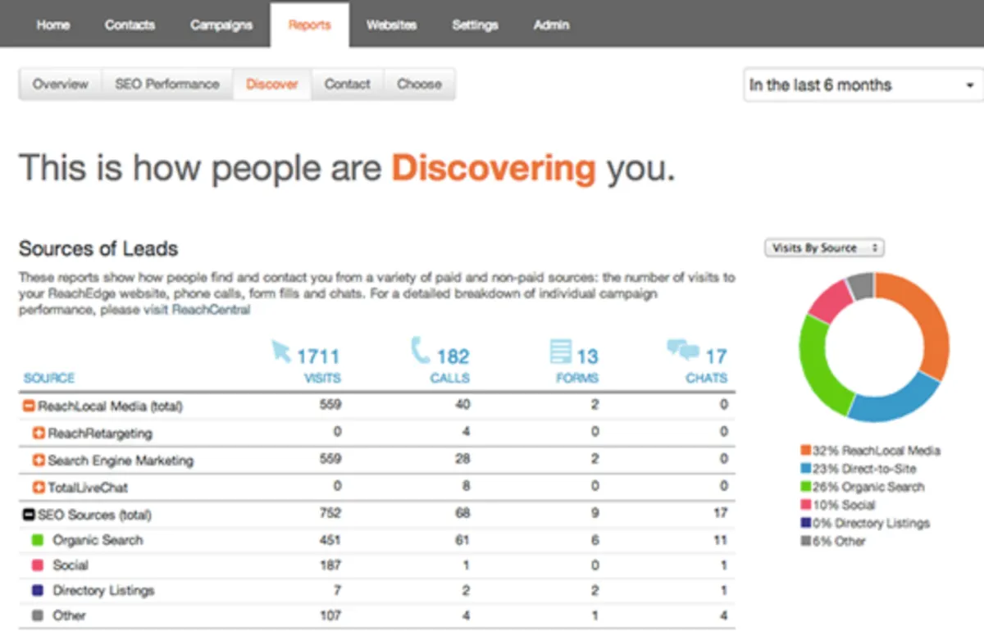Click the Chats speech bubble icon
This screenshot has width=984, height=631.
click(683, 351)
